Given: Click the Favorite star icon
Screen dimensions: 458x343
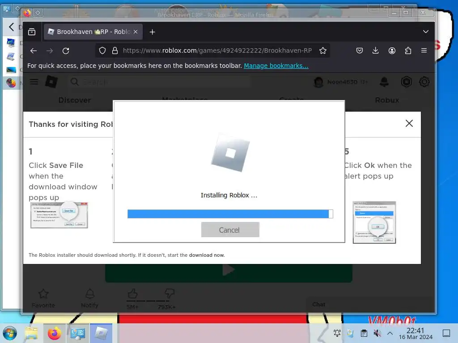Looking at the screenshot, I should 43,294.
